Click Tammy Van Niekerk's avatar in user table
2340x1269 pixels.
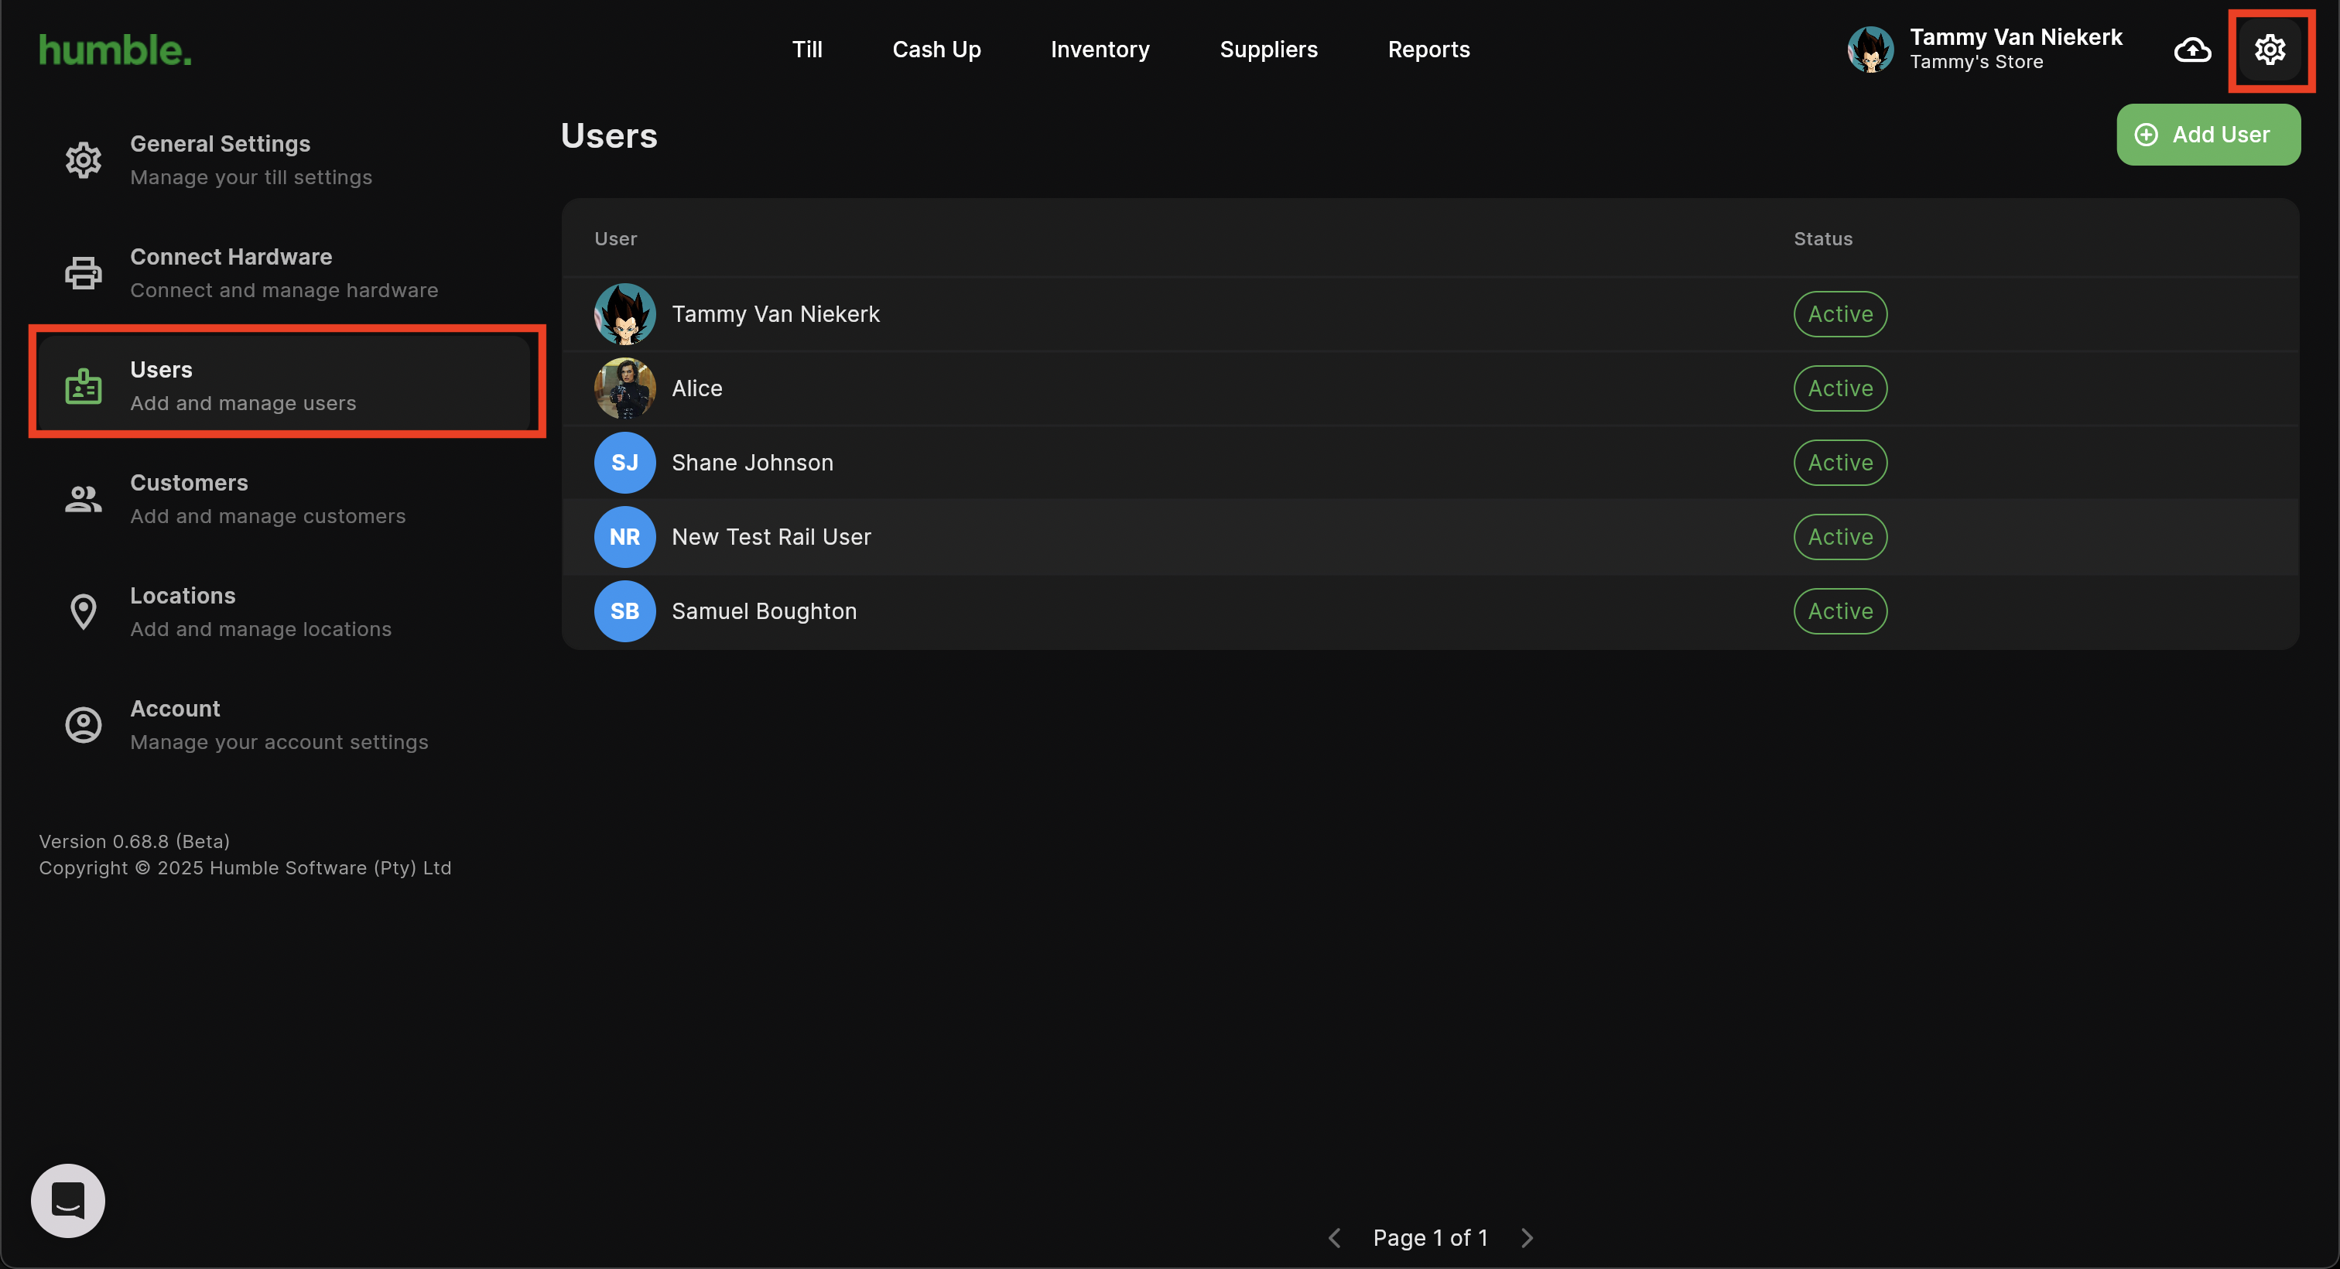click(x=625, y=314)
